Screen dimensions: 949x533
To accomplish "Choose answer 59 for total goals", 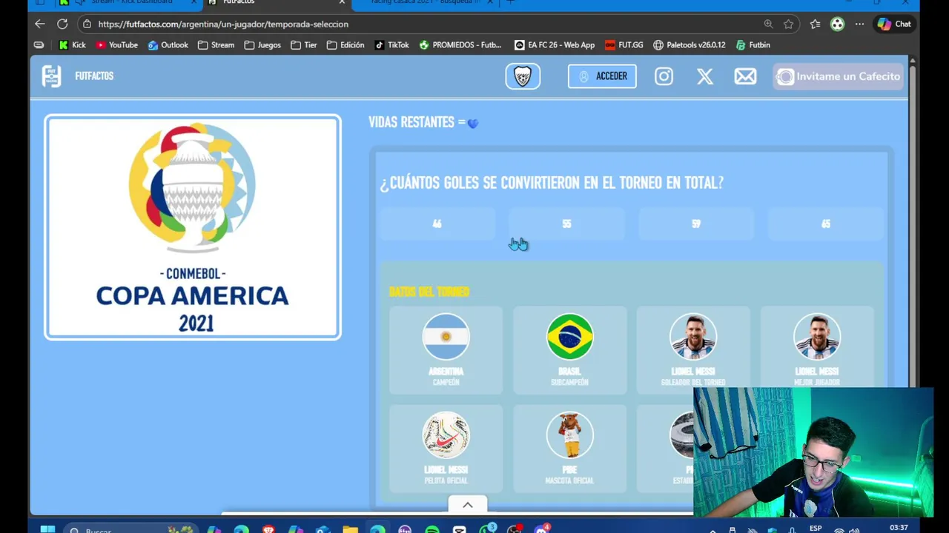I will tap(696, 224).
